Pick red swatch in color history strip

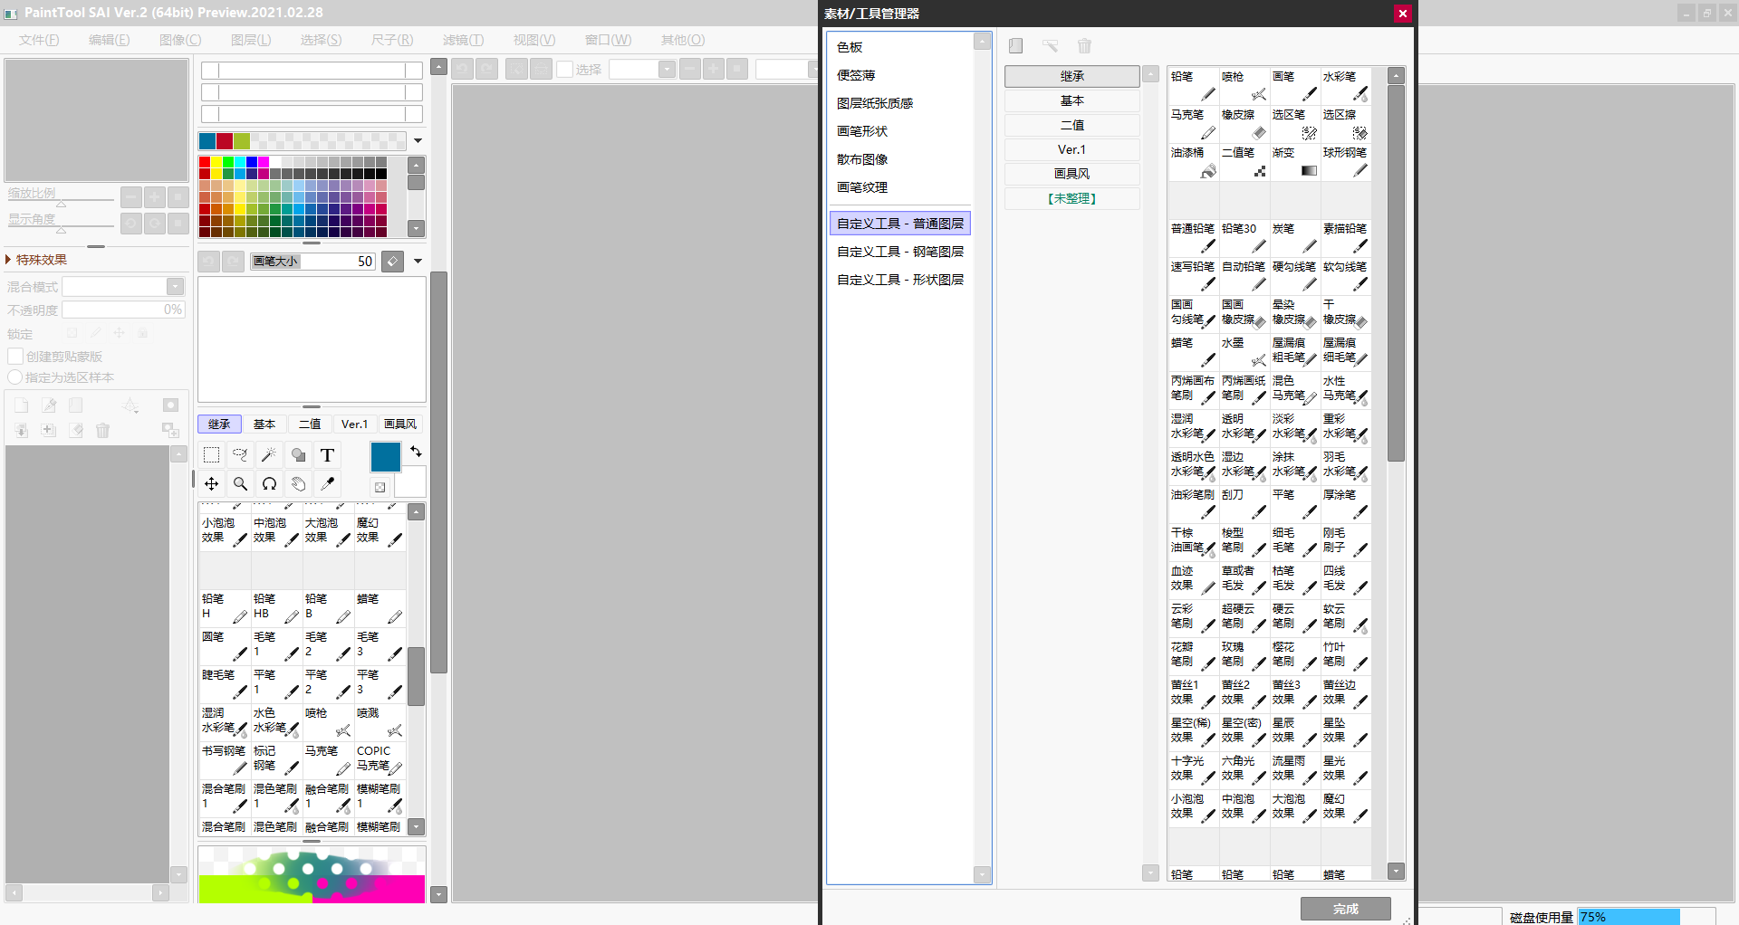[224, 140]
